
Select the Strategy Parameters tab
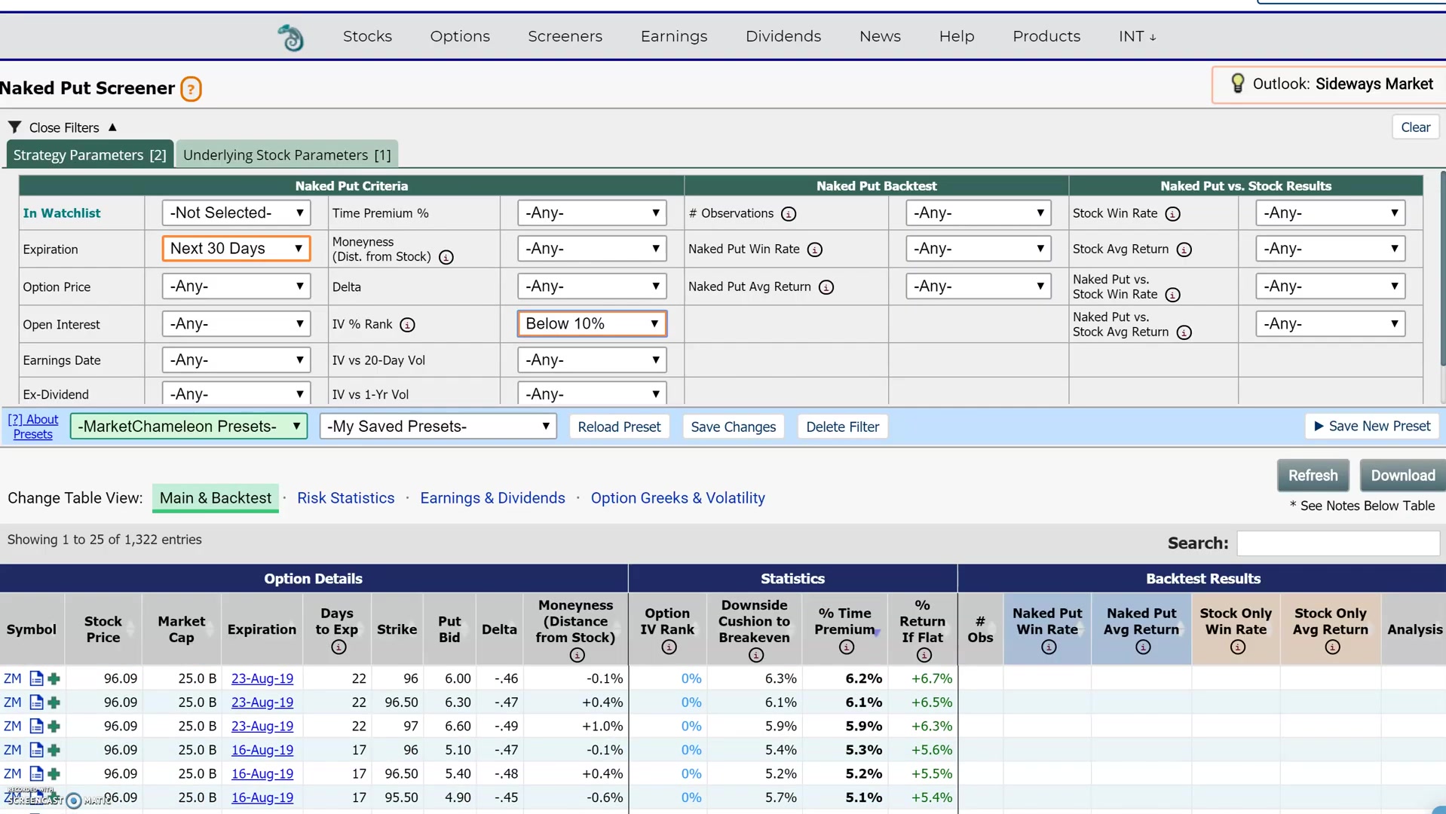(90, 155)
